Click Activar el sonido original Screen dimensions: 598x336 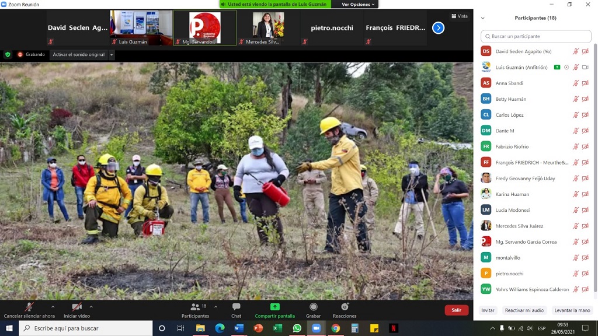pos(79,54)
